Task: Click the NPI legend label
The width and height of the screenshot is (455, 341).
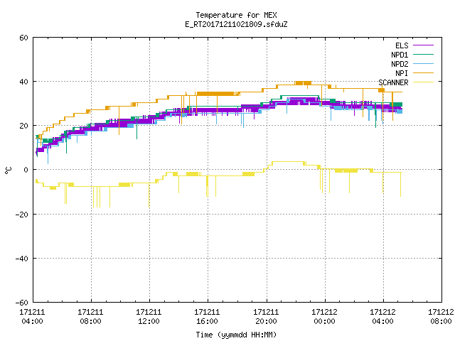Action: click(402, 73)
